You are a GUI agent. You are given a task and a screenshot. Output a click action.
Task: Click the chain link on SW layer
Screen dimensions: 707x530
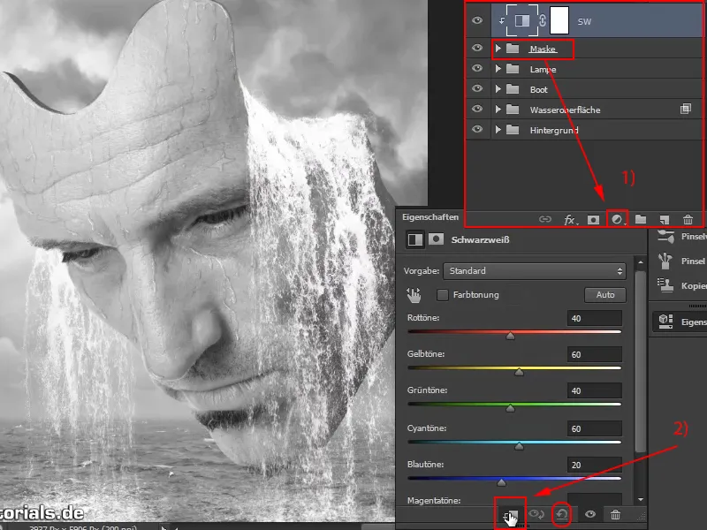coord(543,20)
